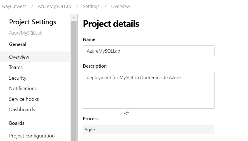Click the scroll-up arrow on the sidebar scrollbar

73,18
